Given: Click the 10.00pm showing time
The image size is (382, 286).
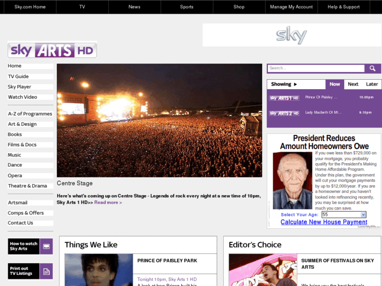Looking at the screenshot, I should (x=366, y=98).
